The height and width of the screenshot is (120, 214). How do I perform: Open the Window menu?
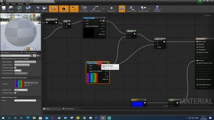[x=20, y=4]
